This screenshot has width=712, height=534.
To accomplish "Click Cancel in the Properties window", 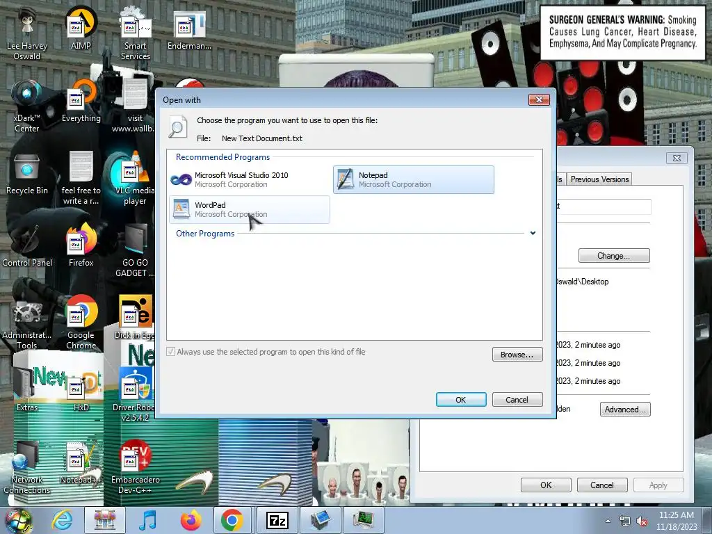I will 602,485.
